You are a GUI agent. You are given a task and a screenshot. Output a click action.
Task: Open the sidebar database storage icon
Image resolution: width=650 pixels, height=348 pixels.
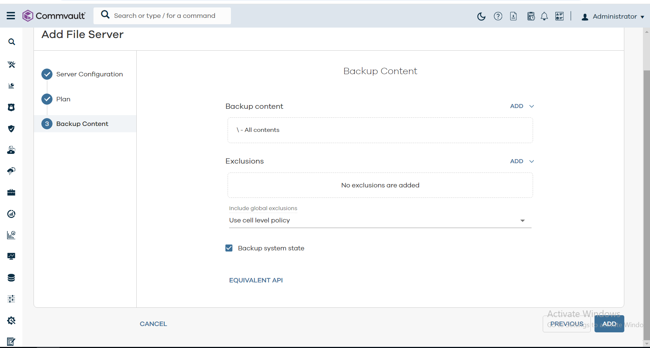pos(12,278)
